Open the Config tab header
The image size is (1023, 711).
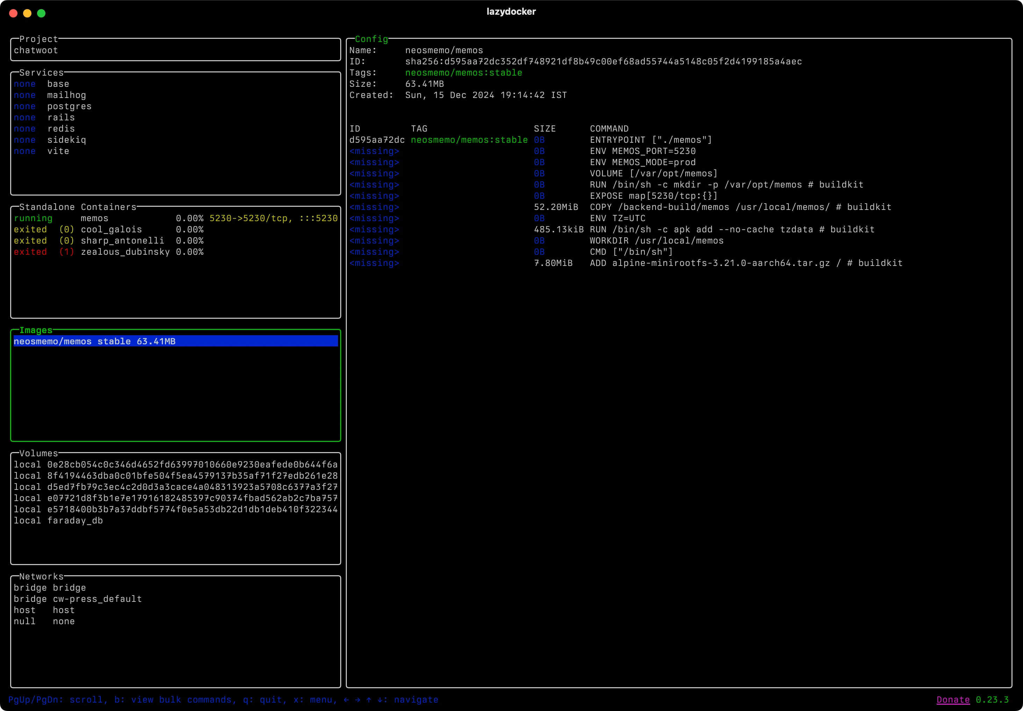371,39
